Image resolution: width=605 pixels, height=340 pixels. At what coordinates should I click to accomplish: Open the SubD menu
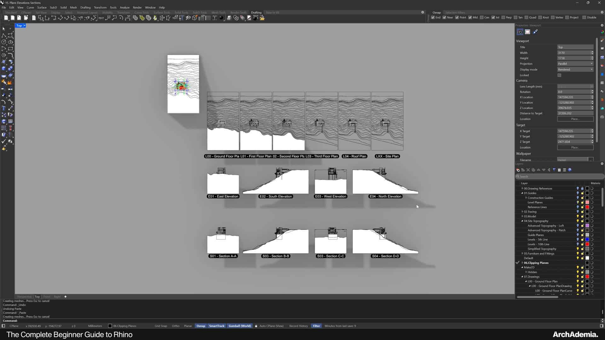[x=53, y=7]
